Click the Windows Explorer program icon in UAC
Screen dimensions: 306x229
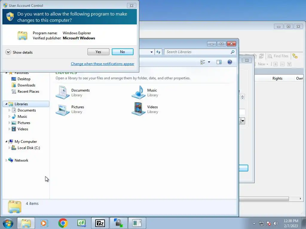coord(22,35)
